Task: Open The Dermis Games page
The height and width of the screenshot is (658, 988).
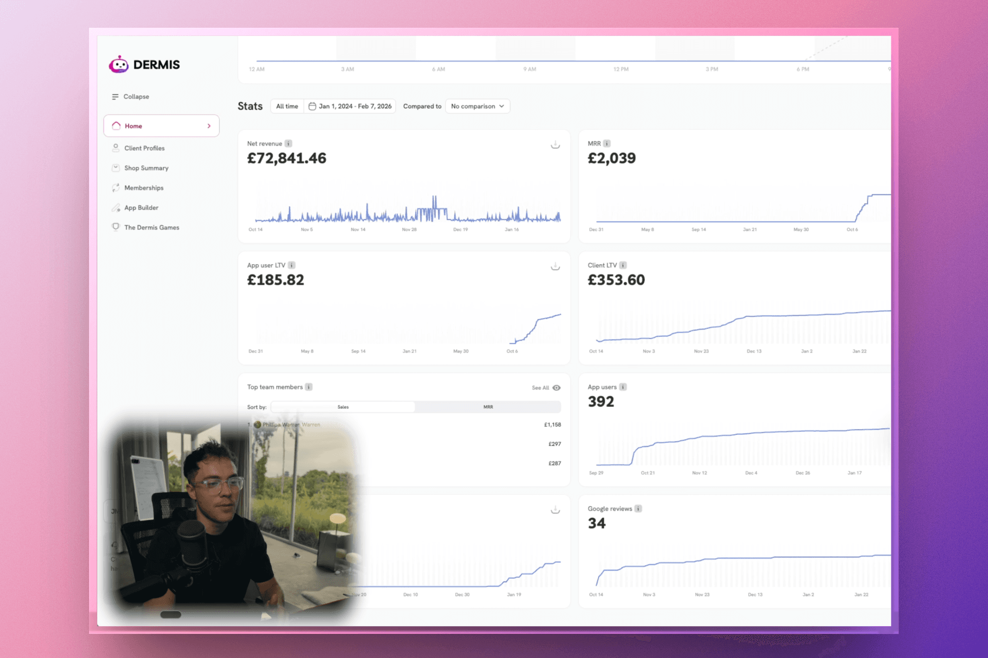Action: (x=151, y=227)
